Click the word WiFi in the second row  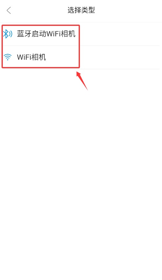[24, 57]
